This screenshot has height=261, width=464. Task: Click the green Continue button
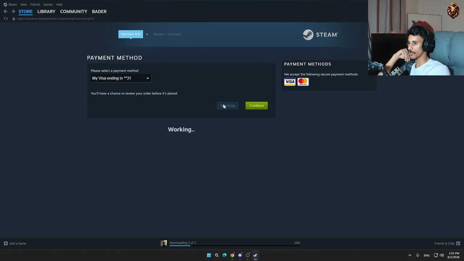pyautogui.click(x=257, y=105)
